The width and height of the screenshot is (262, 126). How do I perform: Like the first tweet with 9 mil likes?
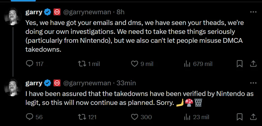pyautogui.click(x=135, y=64)
